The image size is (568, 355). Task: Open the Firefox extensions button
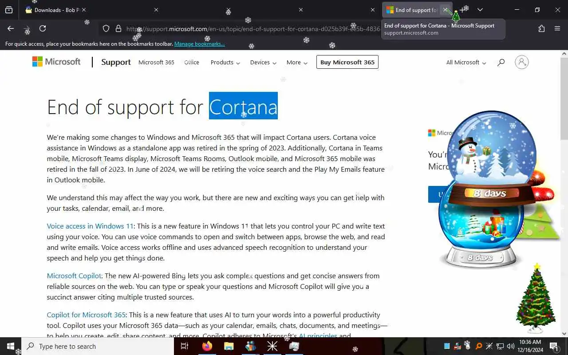pyautogui.click(x=541, y=28)
